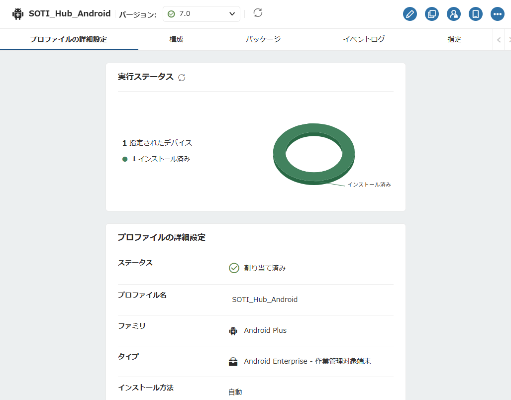Click the Android Plus family value
Viewport: 511px width, 400px height.
(x=265, y=331)
